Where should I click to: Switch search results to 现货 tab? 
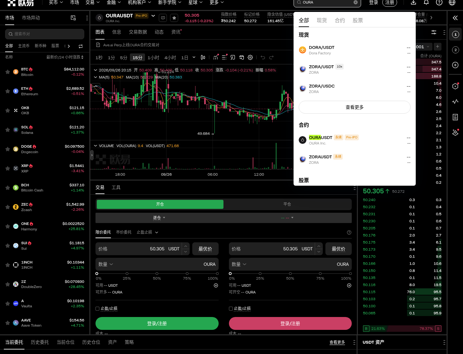tap(322, 20)
